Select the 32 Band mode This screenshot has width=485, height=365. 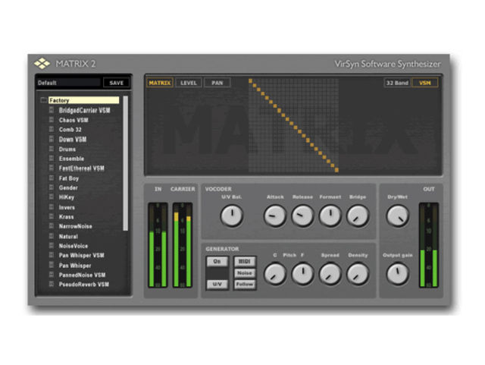pos(397,83)
